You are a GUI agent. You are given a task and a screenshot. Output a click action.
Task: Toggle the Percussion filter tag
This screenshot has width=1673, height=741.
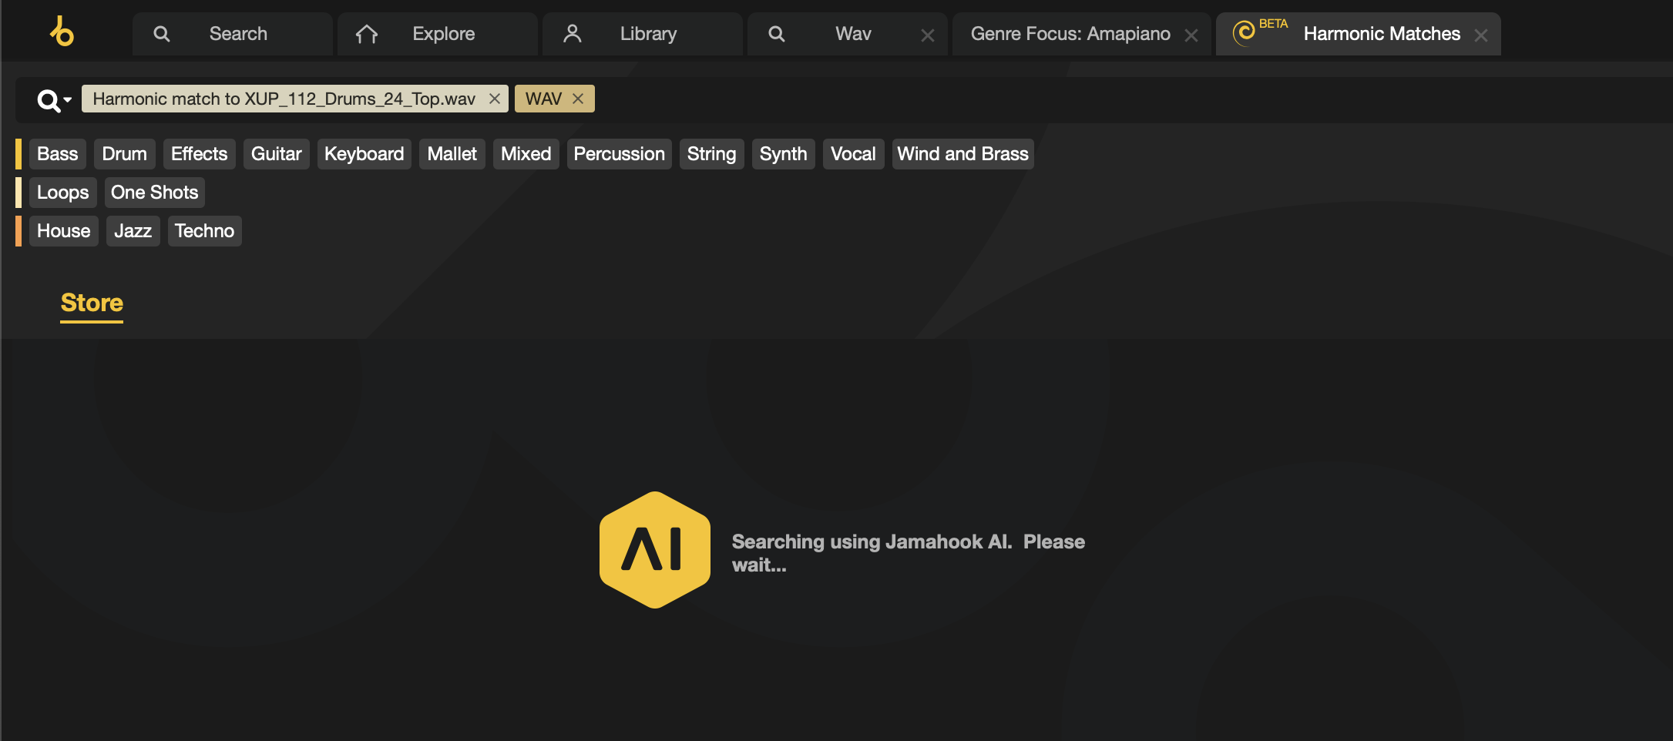(x=620, y=154)
